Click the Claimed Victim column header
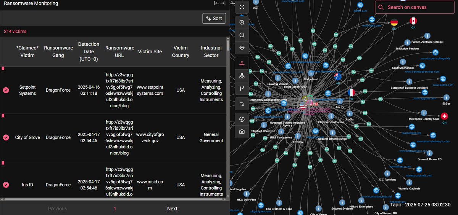The height and width of the screenshot is (215, 458). point(27,52)
